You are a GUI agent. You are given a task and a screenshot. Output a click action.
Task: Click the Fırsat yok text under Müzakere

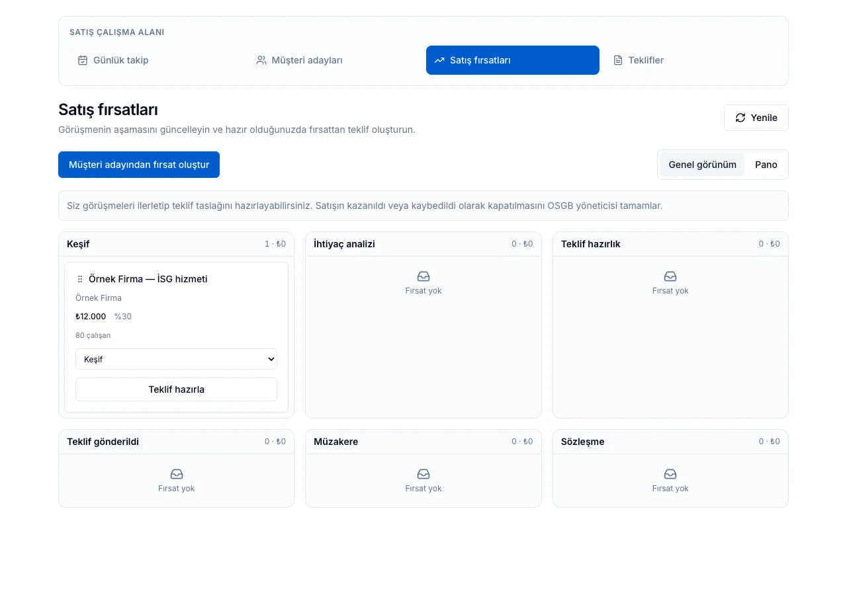click(423, 489)
